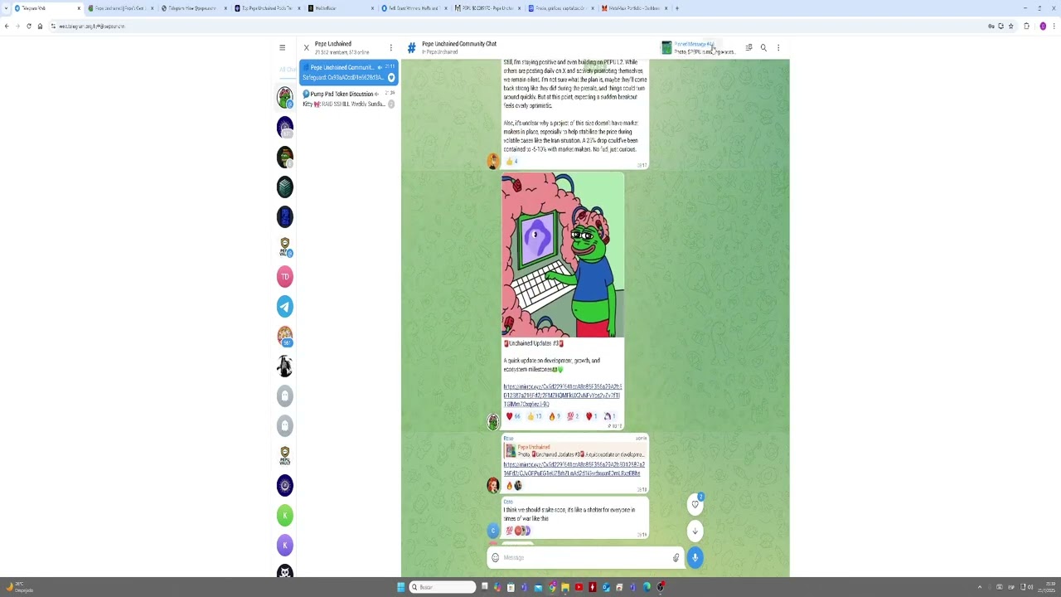This screenshot has height=597, width=1061.
Task: Focus the Message input field
Action: click(585, 557)
